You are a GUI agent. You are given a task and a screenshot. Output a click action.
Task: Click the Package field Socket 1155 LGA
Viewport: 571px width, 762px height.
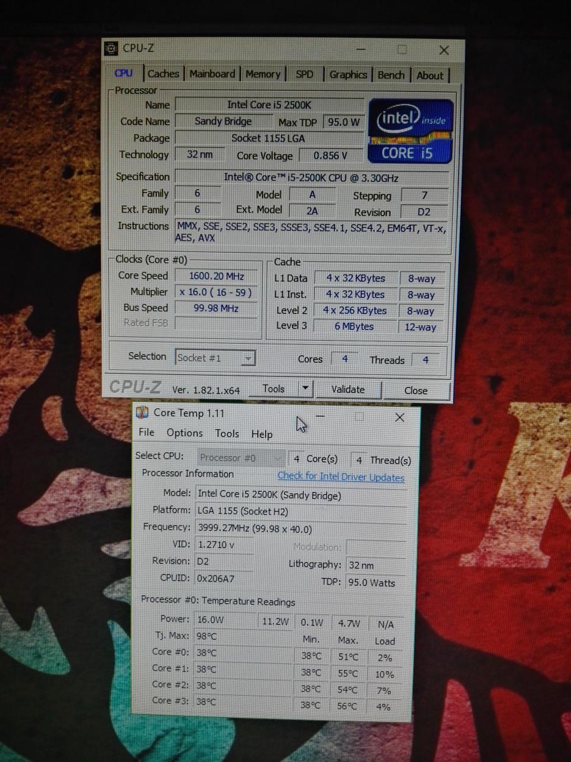(269, 138)
